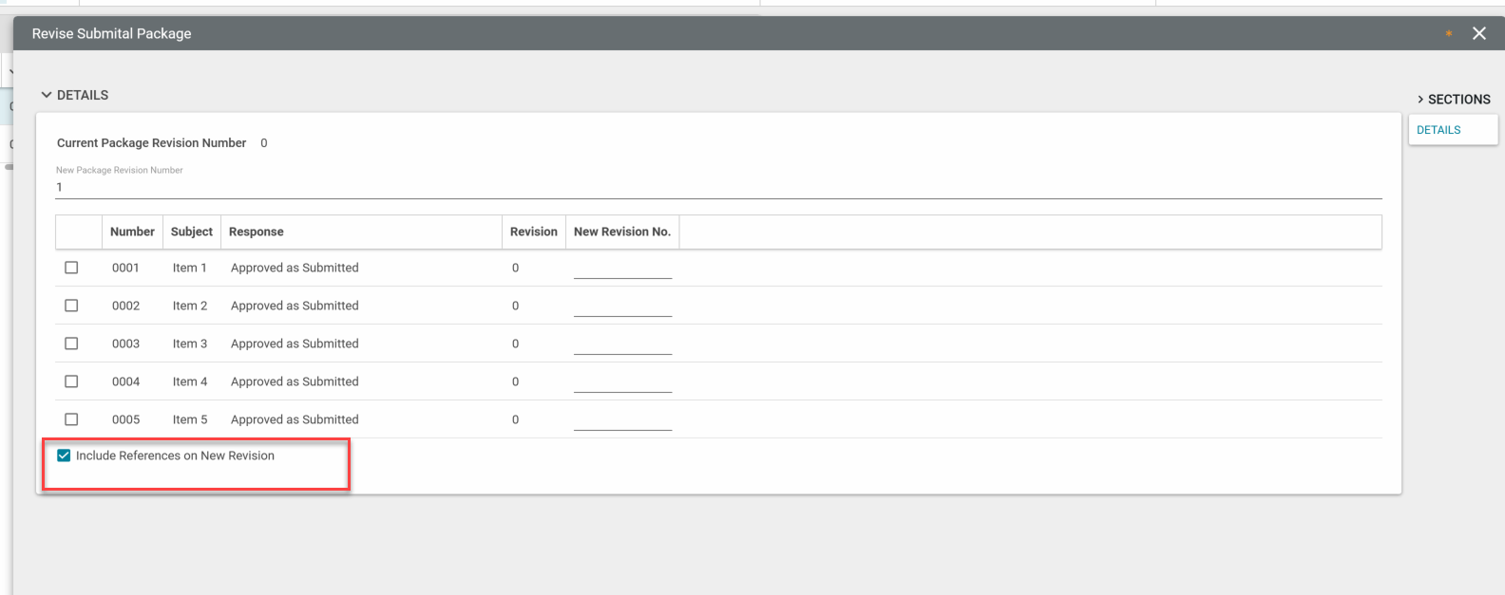Focus New Revision No. field for Item 2

click(x=622, y=307)
